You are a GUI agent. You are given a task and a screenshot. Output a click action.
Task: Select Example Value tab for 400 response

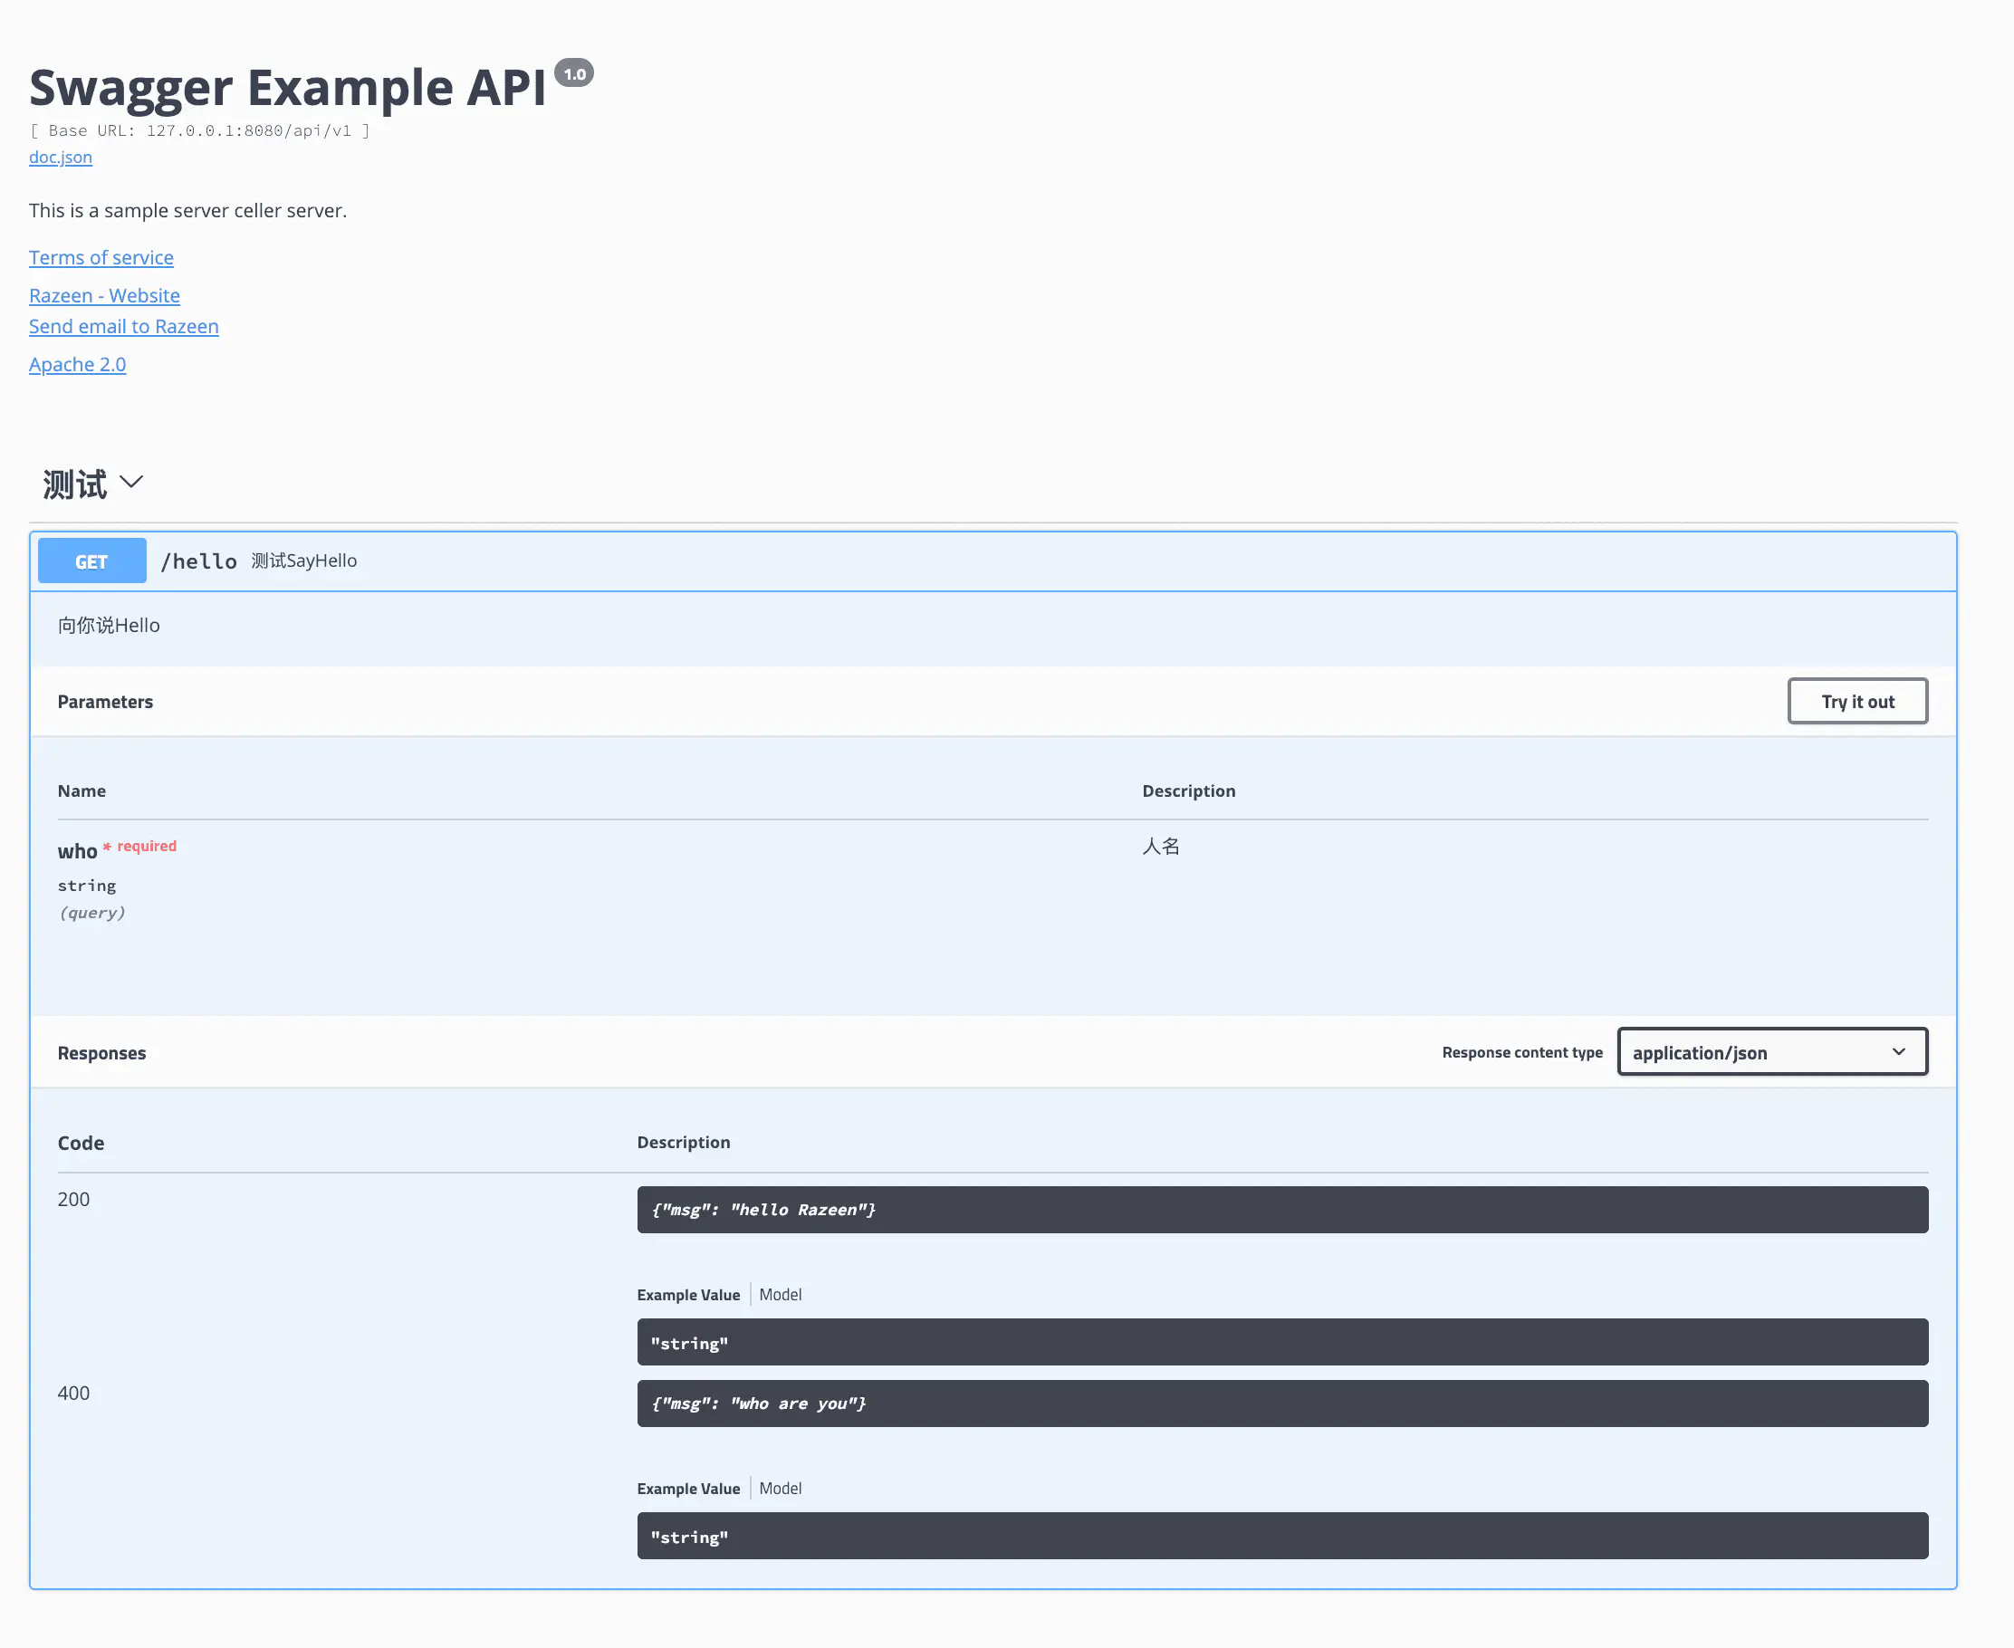point(687,1489)
